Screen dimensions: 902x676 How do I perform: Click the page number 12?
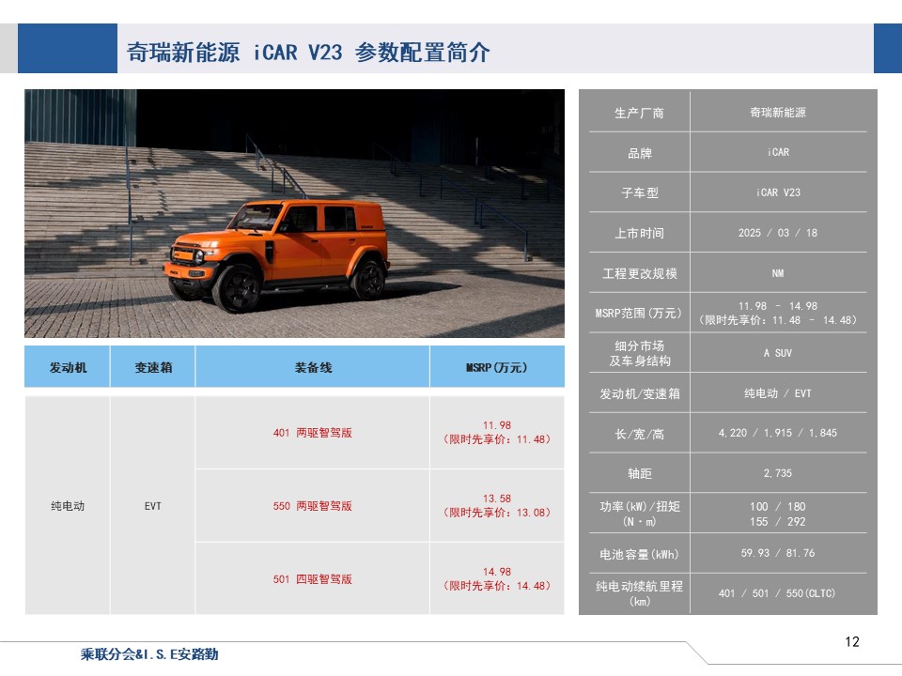[852, 642]
